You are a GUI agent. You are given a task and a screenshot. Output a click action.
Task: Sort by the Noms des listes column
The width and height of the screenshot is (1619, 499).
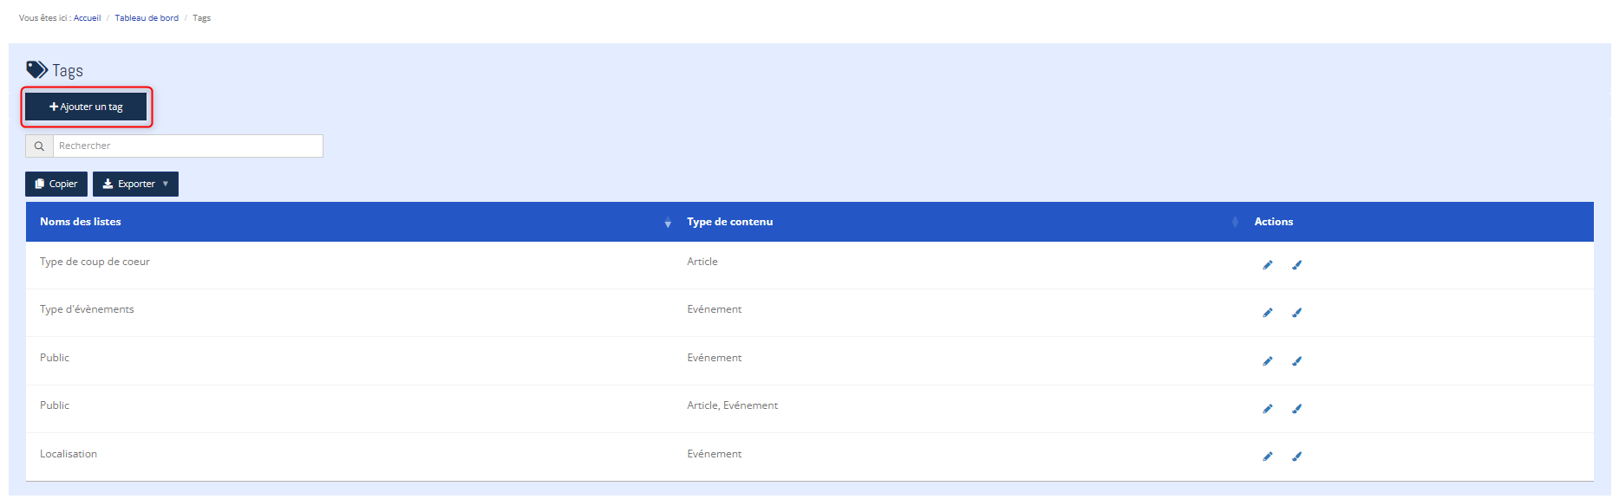80,222
